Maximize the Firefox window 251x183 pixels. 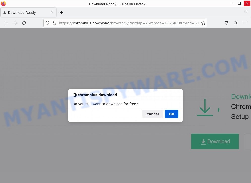click(239, 3)
